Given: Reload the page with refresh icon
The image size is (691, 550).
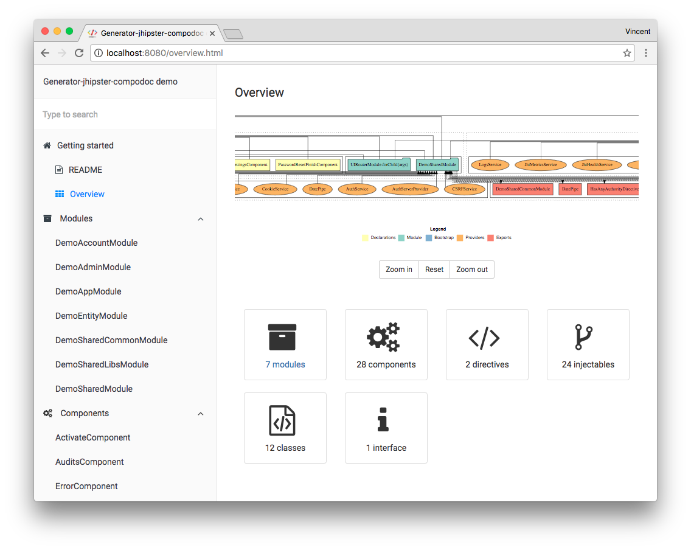Looking at the screenshot, I should pos(79,53).
